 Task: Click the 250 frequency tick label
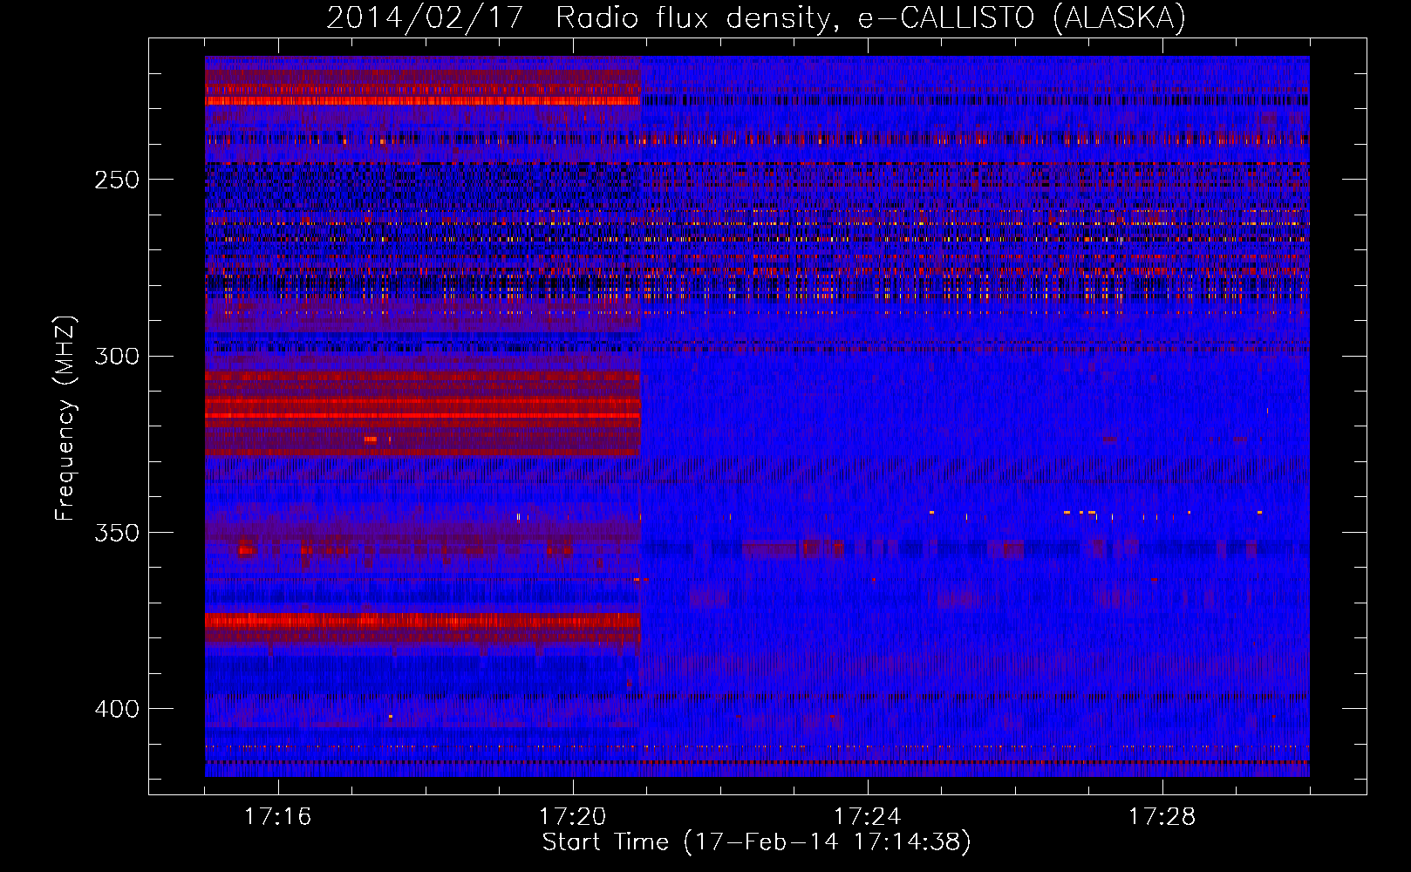click(x=117, y=180)
